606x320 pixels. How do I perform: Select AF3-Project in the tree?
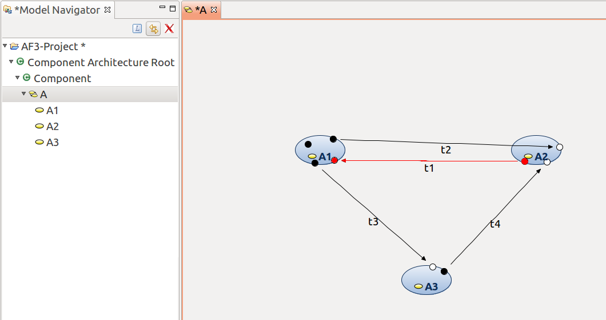click(x=53, y=47)
